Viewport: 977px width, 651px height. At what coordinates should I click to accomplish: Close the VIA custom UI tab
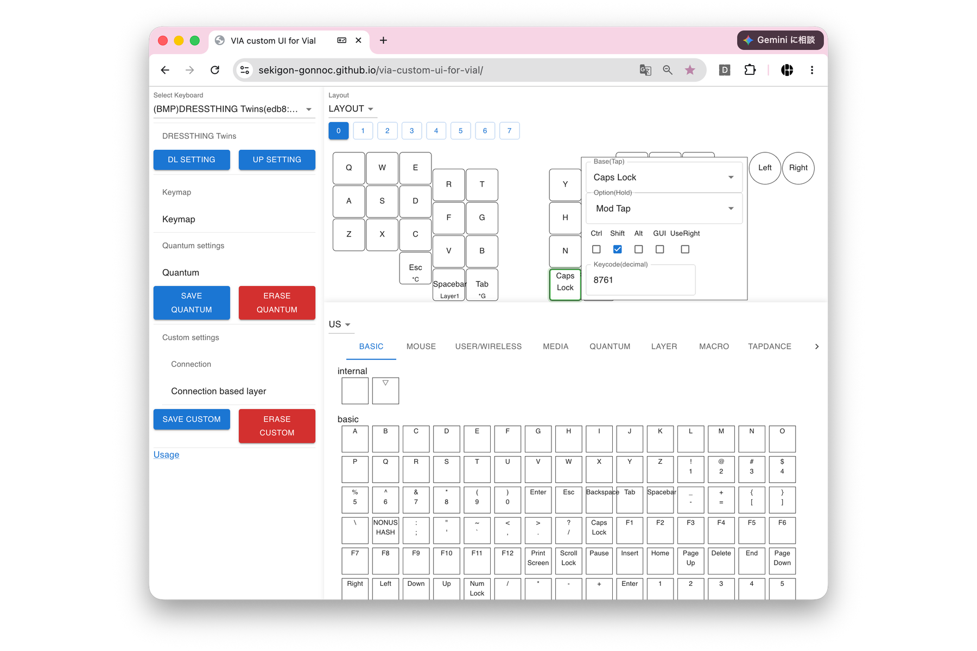pos(359,40)
